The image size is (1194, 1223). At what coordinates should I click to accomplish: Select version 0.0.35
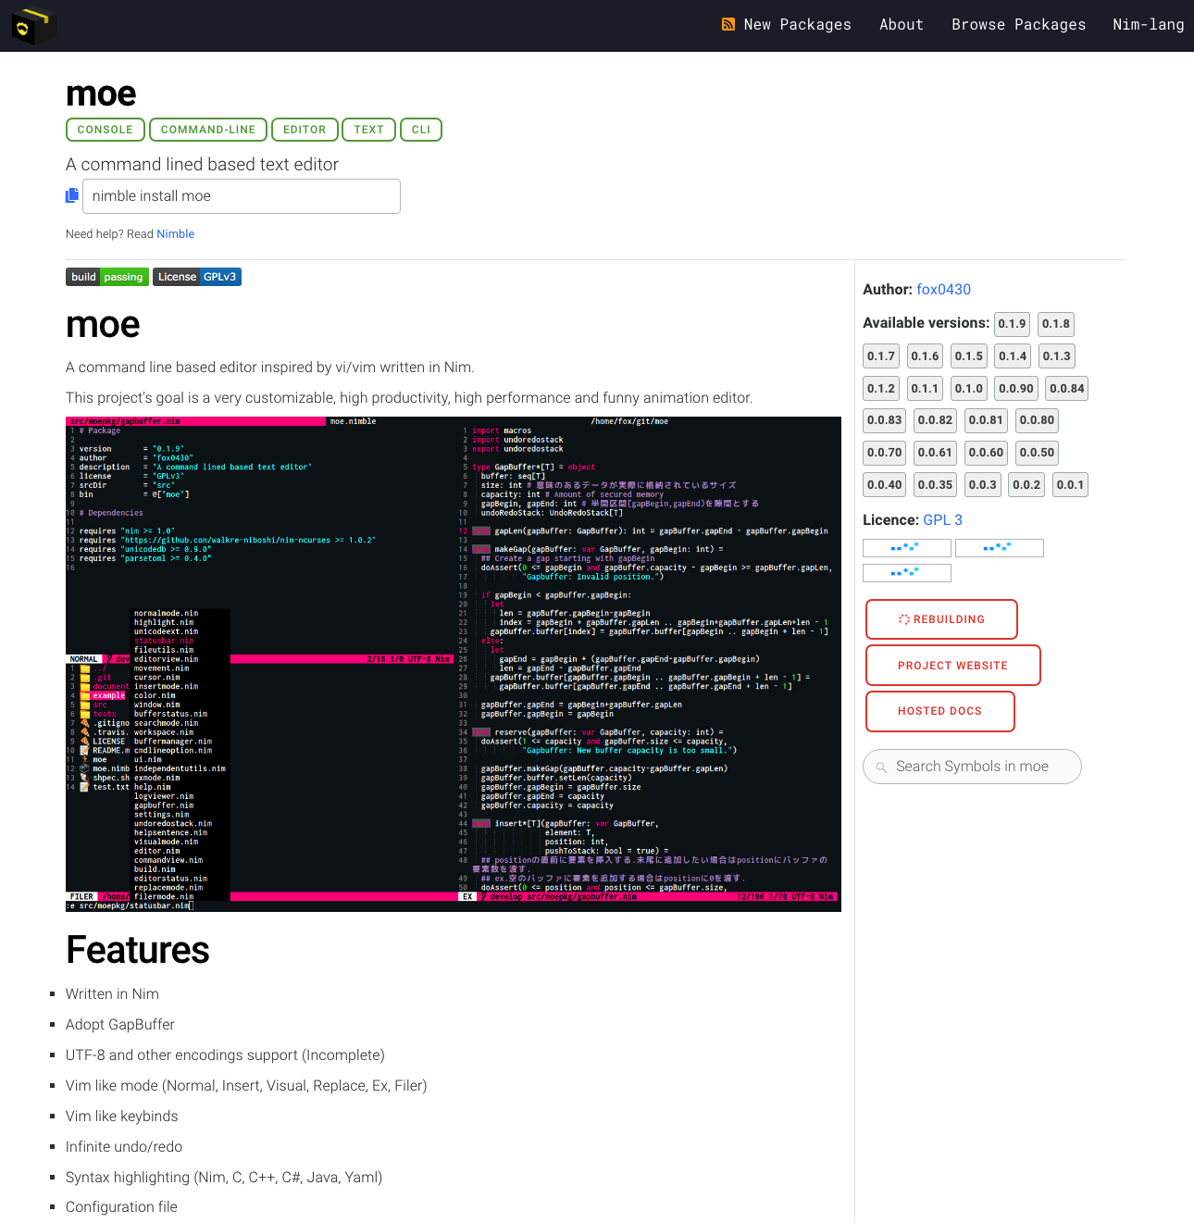(936, 485)
